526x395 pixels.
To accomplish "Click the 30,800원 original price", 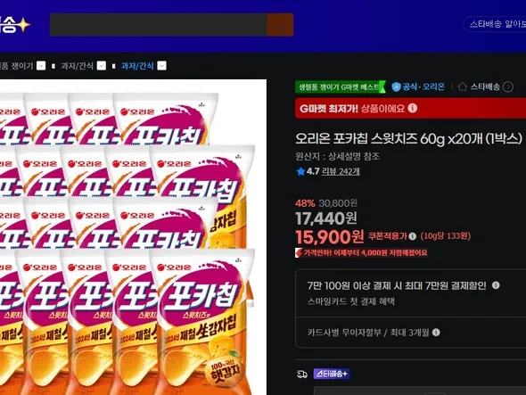I will click(338, 203).
